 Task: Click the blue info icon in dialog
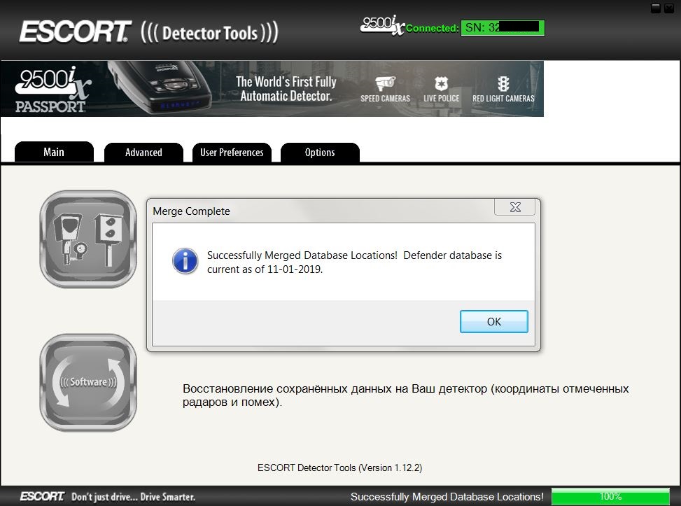coord(185,262)
